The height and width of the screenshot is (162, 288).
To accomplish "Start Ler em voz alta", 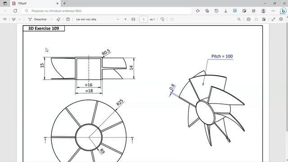I will coord(86,19).
